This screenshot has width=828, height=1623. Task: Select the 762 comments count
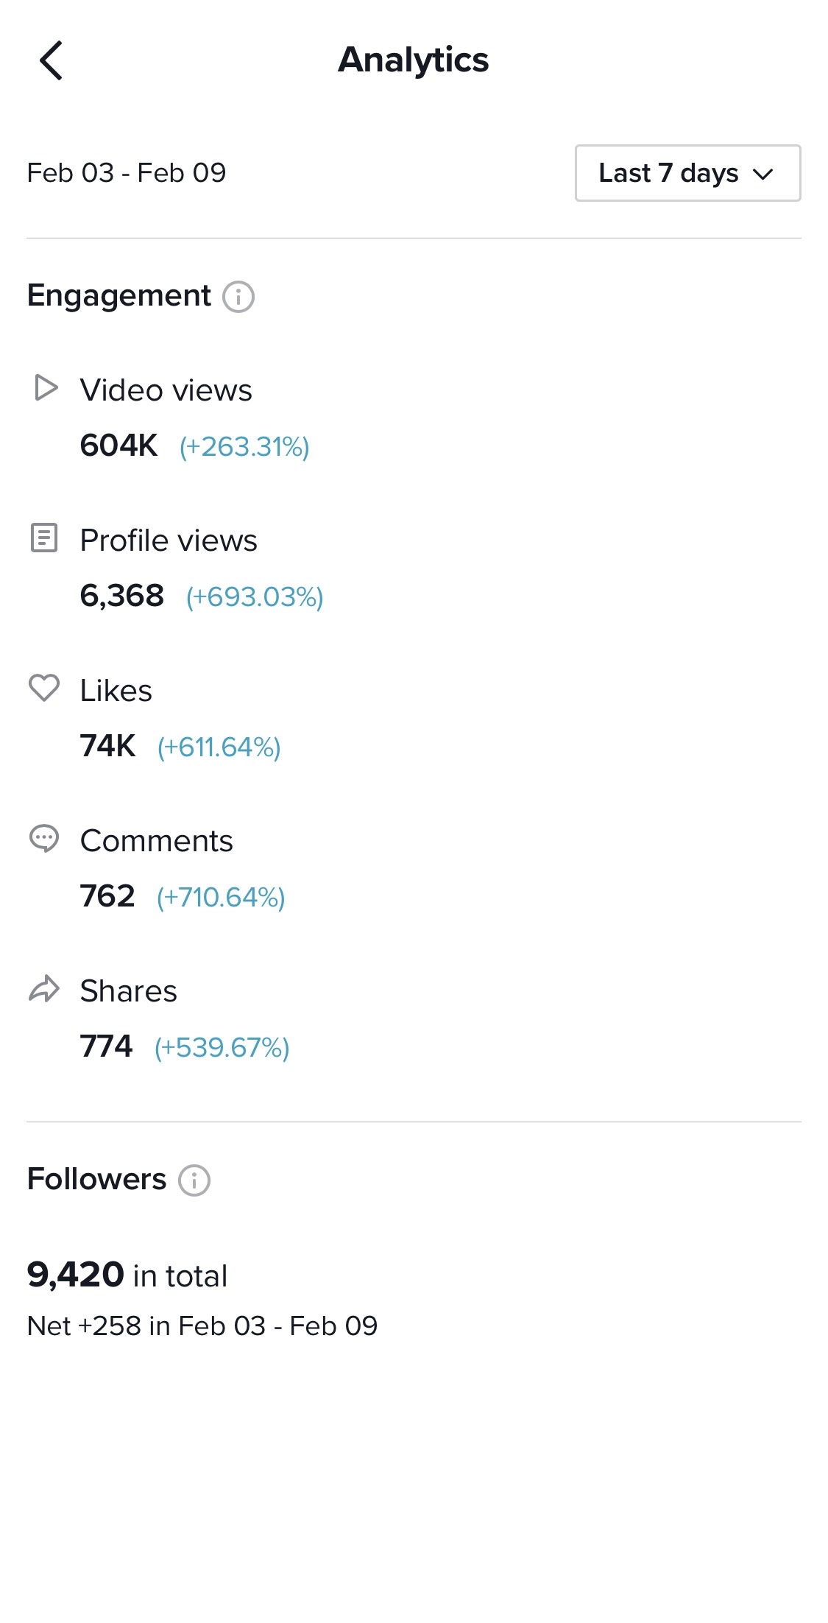click(x=107, y=896)
